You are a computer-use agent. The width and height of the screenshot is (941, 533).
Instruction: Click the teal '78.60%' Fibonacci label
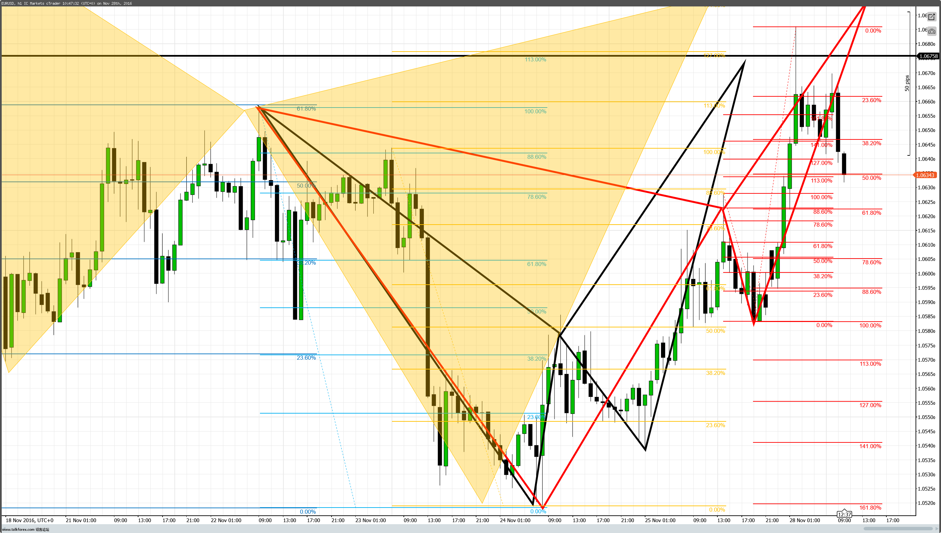point(537,197)
